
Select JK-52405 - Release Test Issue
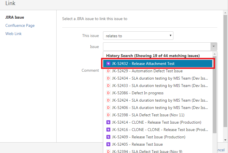pyautogui.click(x=158, y=144)
